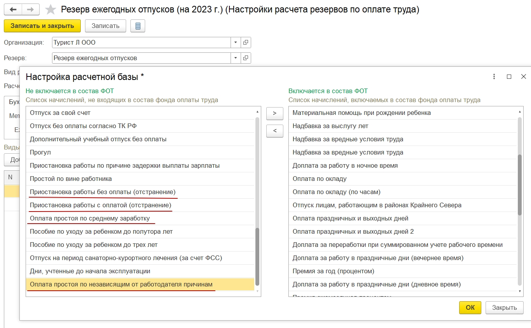Screen dimensions: 531x328
Task: Move selected accrual left with < button
Action: 275,131
